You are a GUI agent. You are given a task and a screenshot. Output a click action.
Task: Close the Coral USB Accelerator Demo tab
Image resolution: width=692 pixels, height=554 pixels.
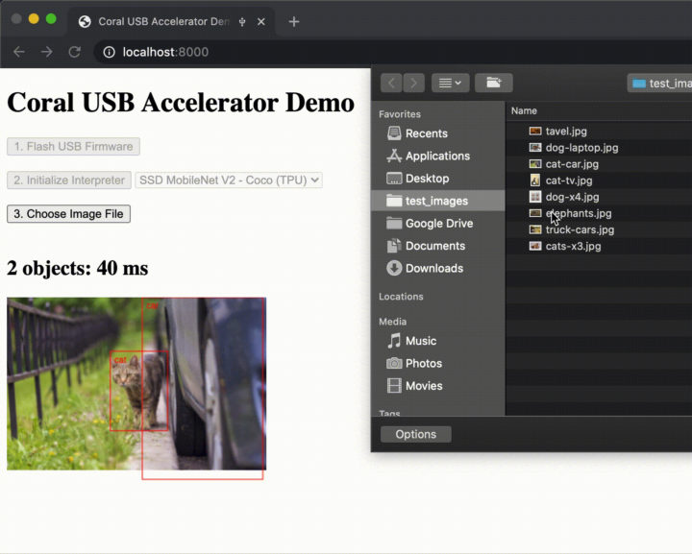pos(261,21)
